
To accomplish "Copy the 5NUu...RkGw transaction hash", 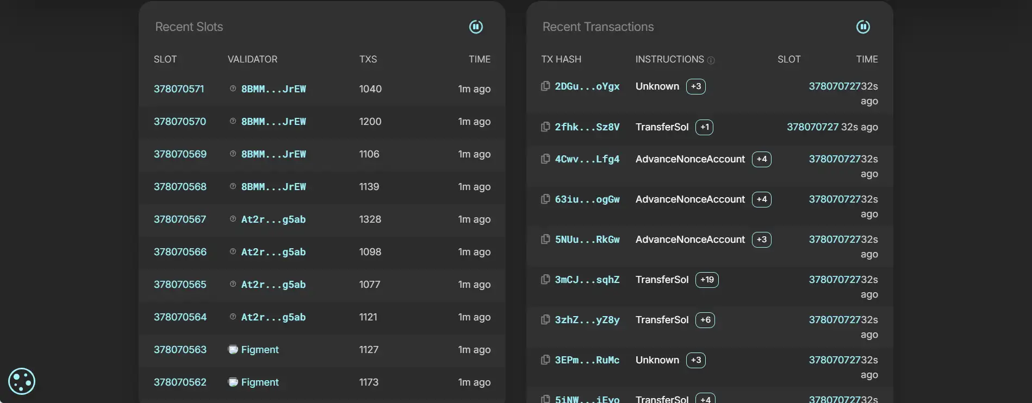I will coord(545,240).
